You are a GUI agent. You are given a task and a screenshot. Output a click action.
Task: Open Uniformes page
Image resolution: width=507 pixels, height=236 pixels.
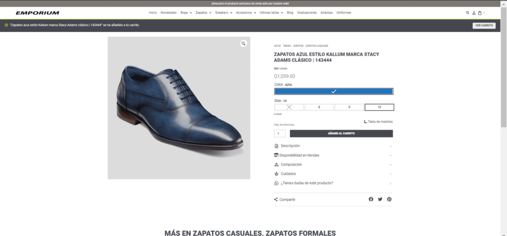click(x=344, y=13)
